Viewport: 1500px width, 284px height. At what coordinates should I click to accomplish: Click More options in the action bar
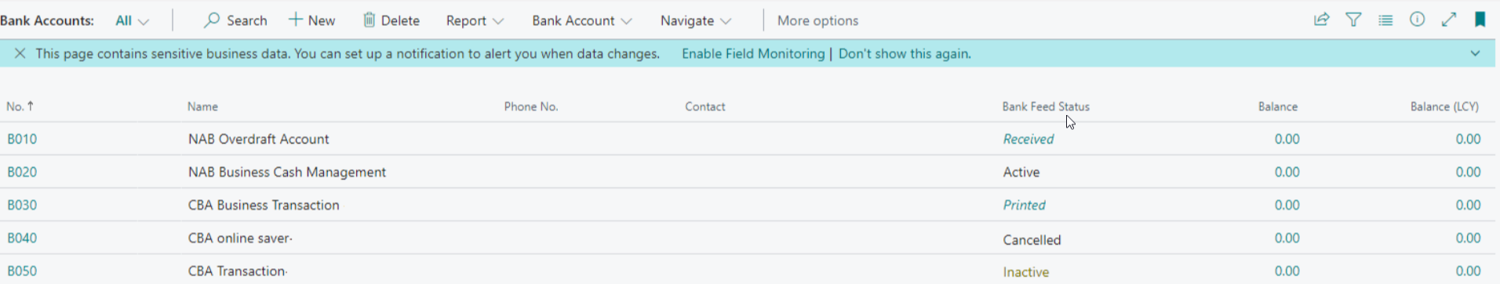[817, 20]
